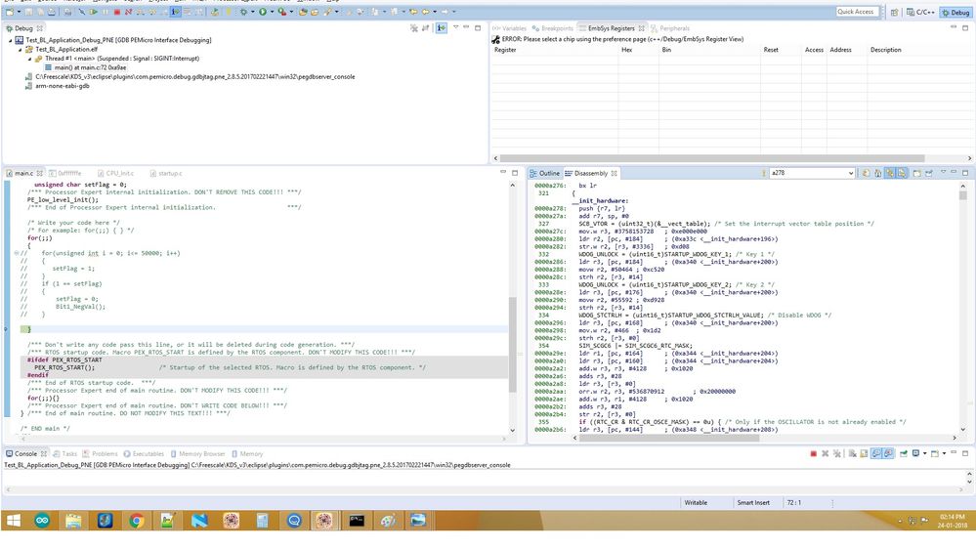Click Go to Program Counter icon in Disassembly
This screenshot has width=976, height=549.
point(877,173)
